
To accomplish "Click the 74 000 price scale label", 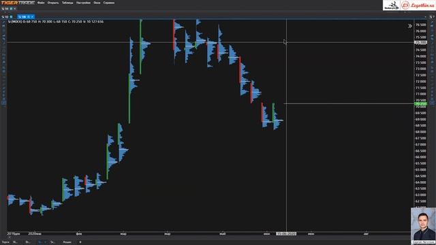I will (421, 56).
